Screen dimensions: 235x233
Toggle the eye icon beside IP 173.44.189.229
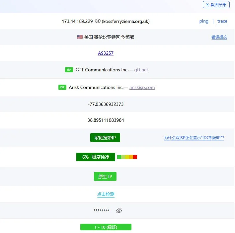tap(98, 21)
